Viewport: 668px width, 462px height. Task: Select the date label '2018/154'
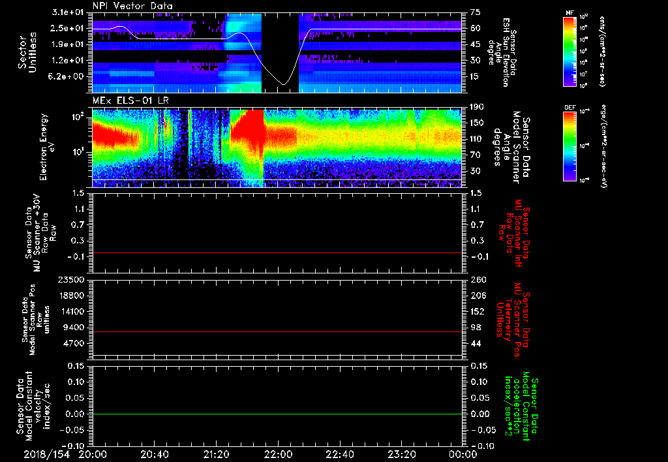(46, 454)
